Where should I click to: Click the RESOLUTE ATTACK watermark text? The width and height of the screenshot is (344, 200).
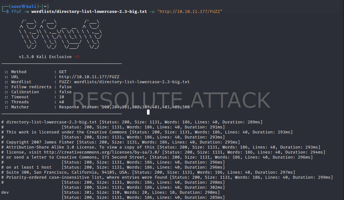pos(171,100)
